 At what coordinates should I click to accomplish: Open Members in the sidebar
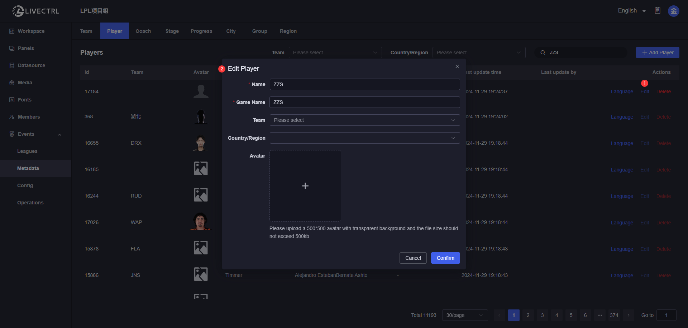[x=29, y=117]
